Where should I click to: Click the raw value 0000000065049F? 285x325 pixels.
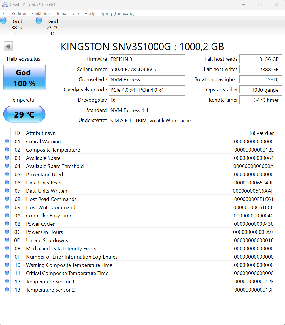(254, 183)
